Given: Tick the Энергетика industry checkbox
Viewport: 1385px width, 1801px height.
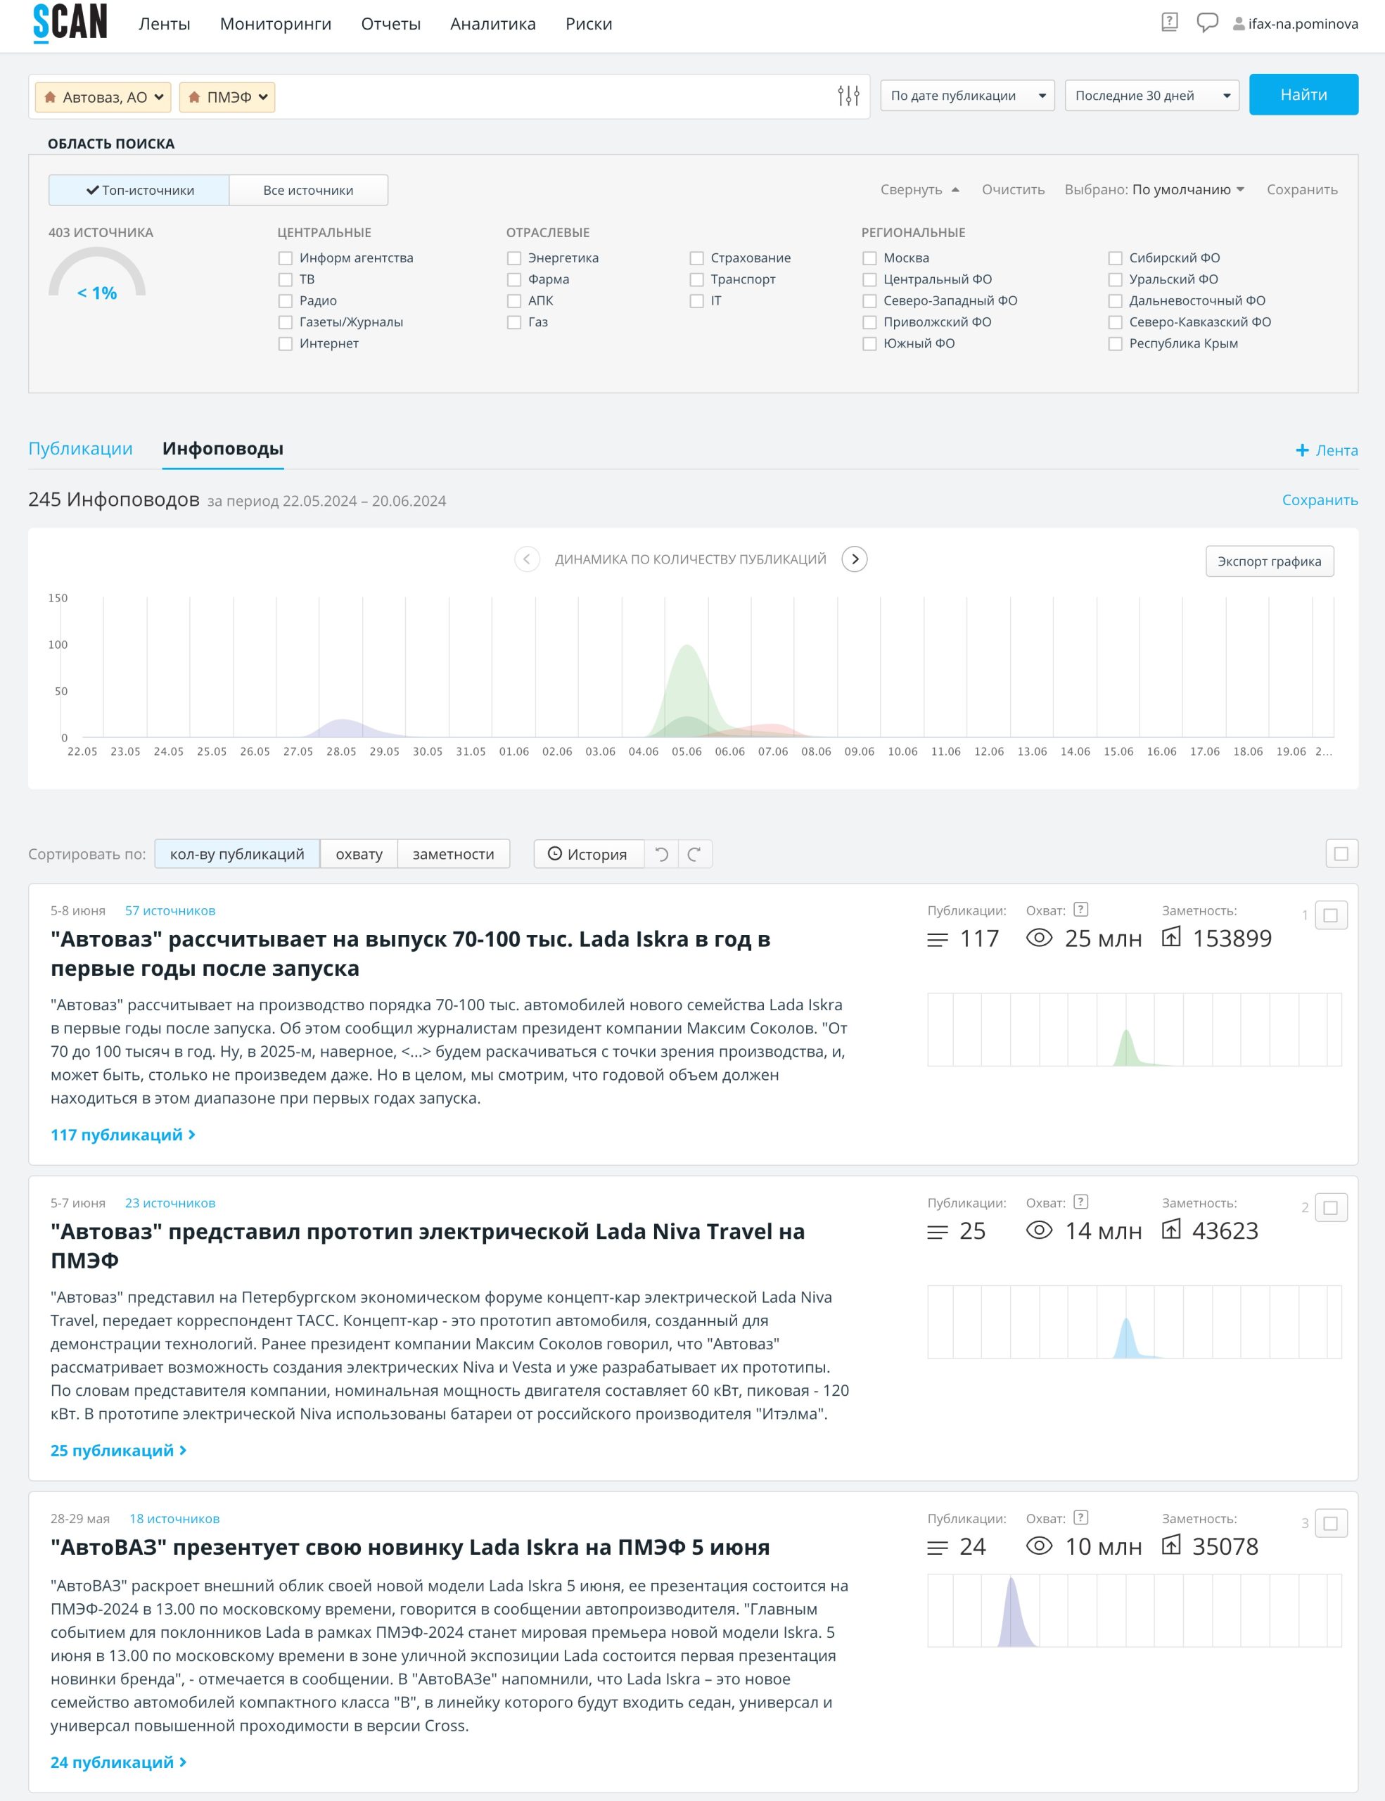Looking at the screenshot, I should pos(513,258).
